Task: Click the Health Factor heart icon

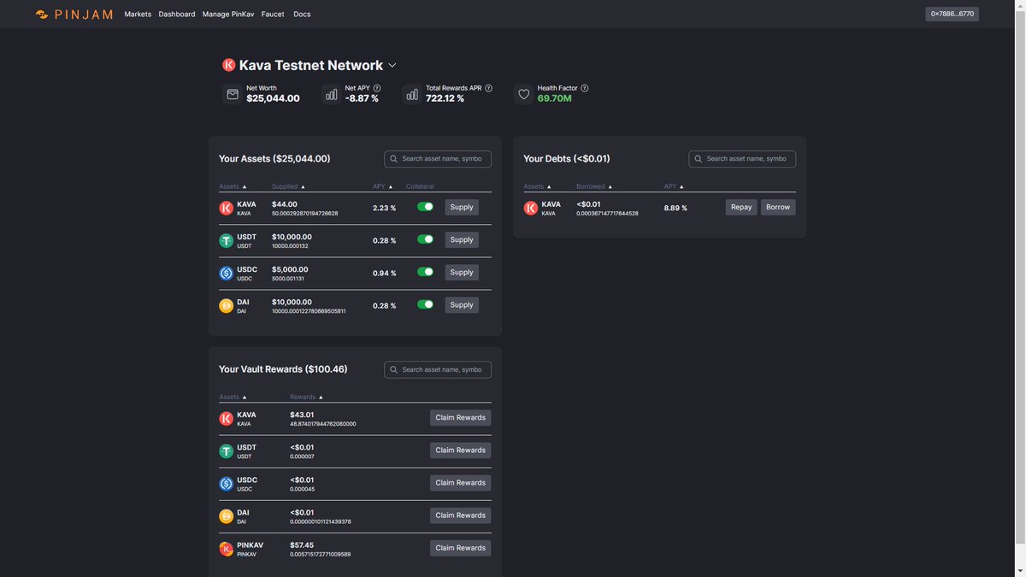Action: pyautogui.click(x=524, y=94)
